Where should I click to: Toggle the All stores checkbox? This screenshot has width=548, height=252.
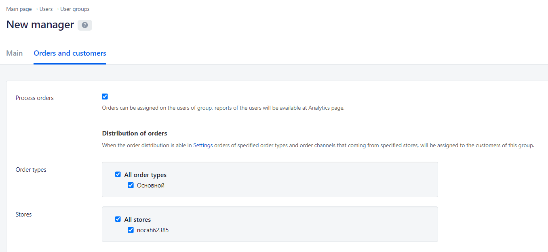(x=118, y=219)
